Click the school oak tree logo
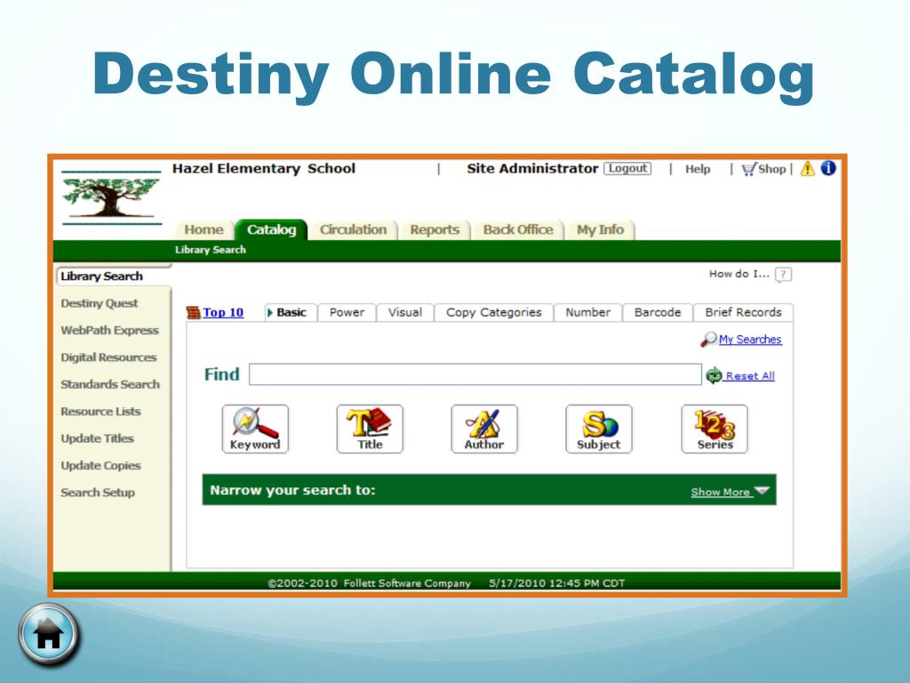910x683 pixels. pos(111,197)
